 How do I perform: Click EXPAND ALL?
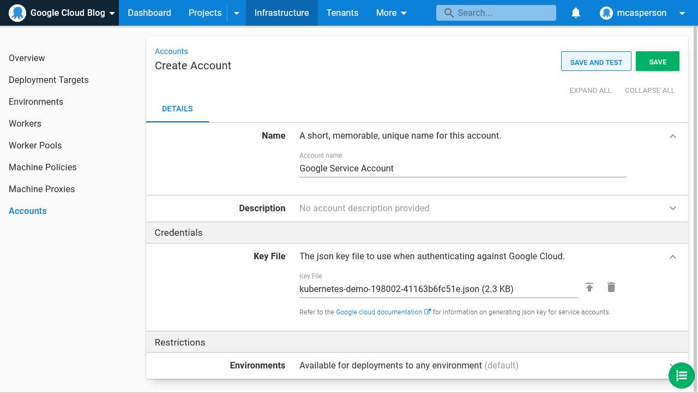tap(591, 90)
